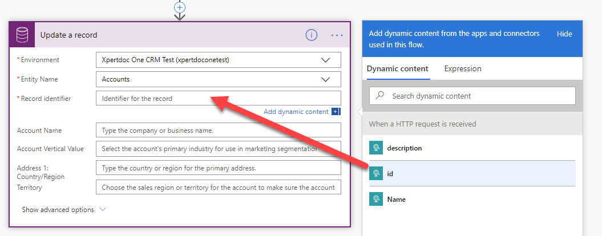Viewport: 602px width, 236px height.
Task: Expand Show advanced options
Action: [x=64, y=210]
